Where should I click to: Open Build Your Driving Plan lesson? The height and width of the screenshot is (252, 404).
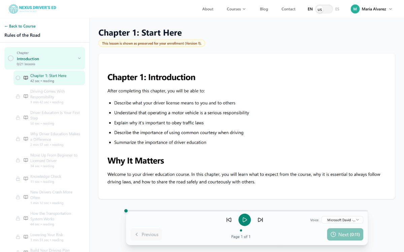coord(49,250)
